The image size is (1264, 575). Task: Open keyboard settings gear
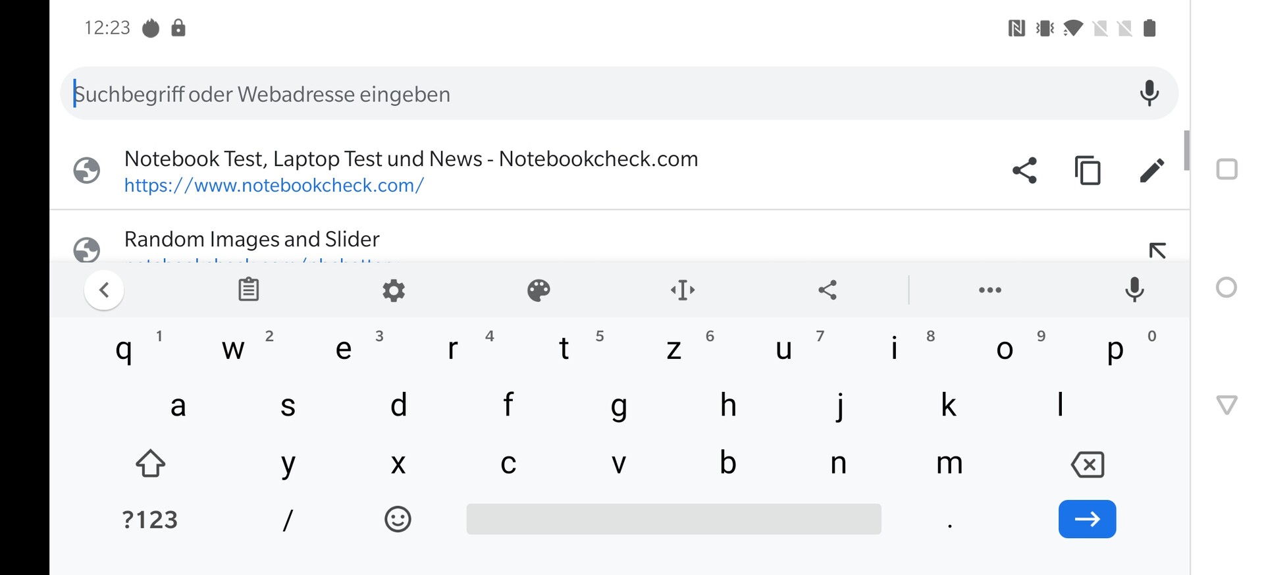tap(394, 290)
